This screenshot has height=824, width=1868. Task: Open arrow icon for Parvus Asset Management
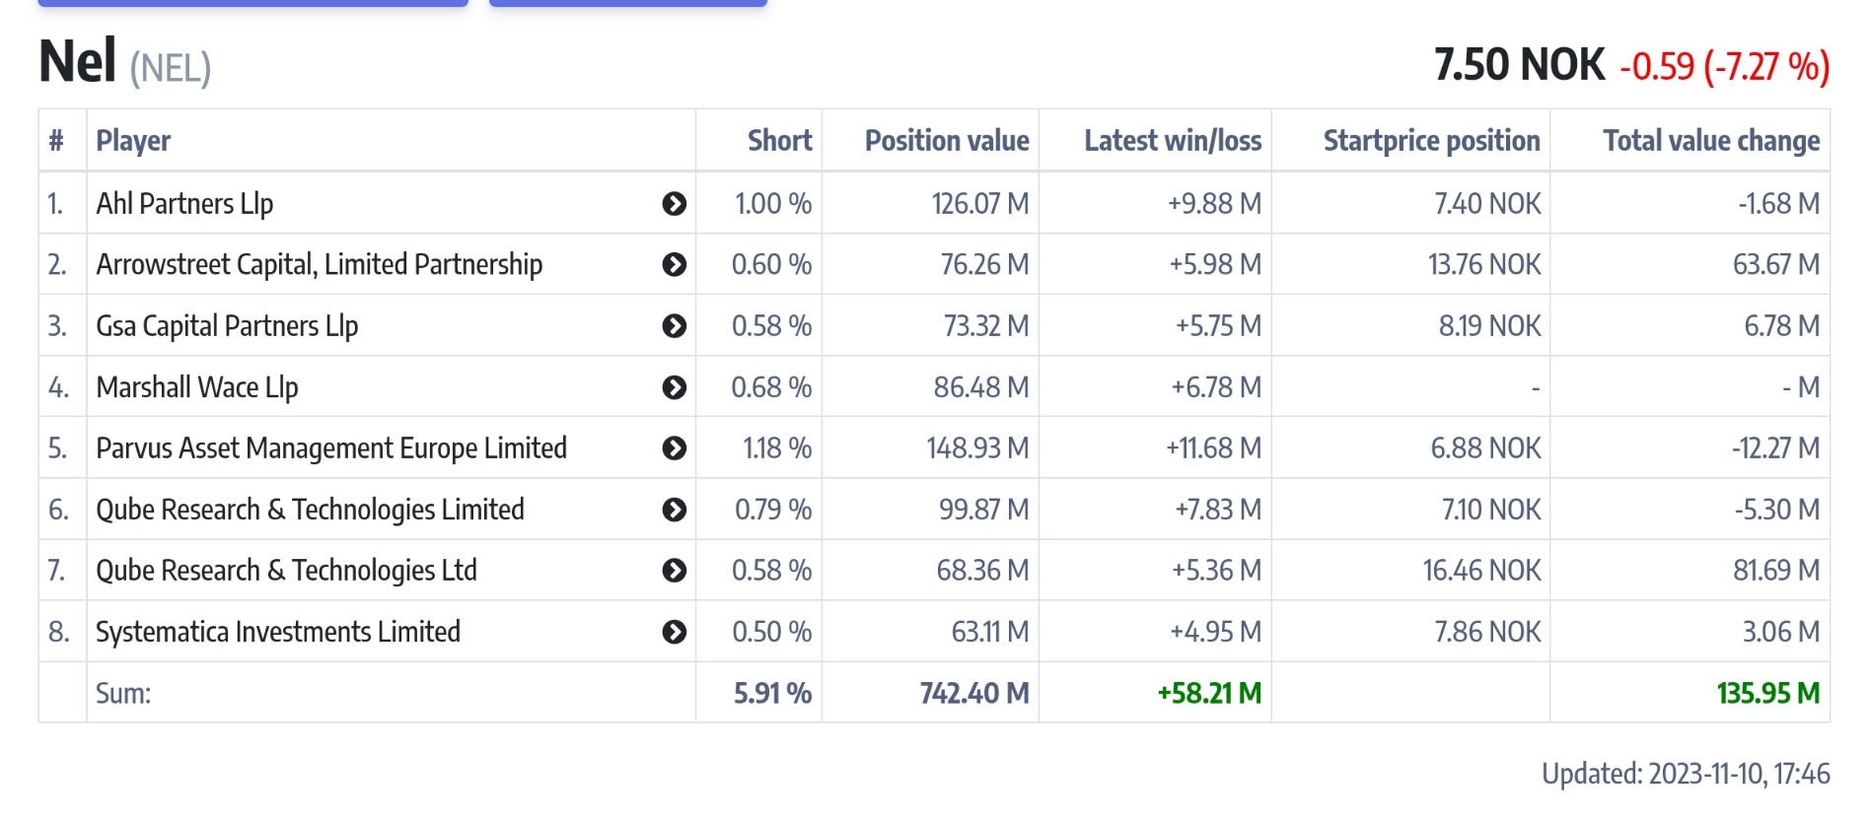pos(674,448)
